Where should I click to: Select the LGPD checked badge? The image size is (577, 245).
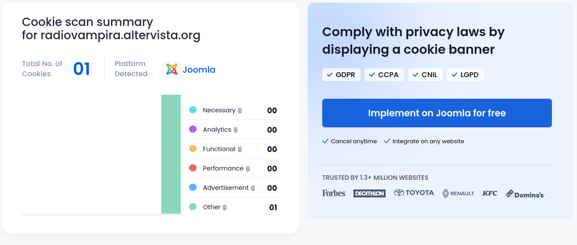pos(465,75)
